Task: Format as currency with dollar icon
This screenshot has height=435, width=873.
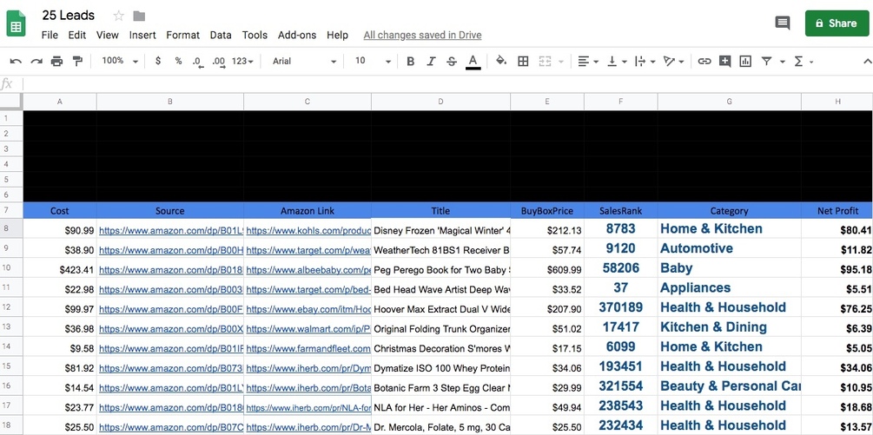Action: pos(158,61)
